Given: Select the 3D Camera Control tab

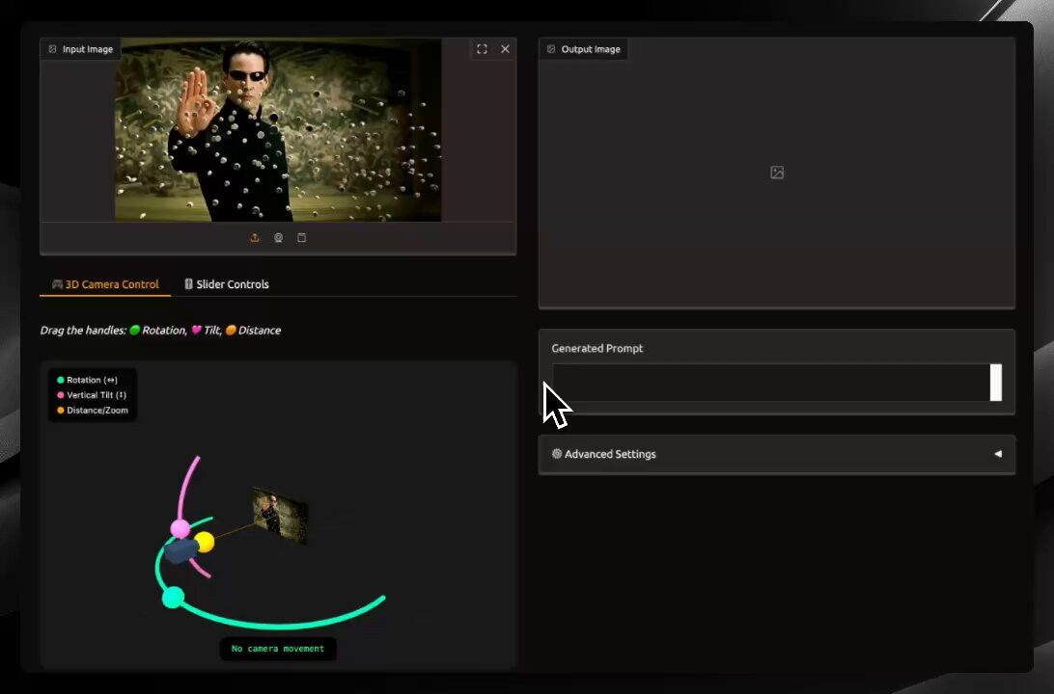Looking at the screenshot, I should (x=105, y=284).
